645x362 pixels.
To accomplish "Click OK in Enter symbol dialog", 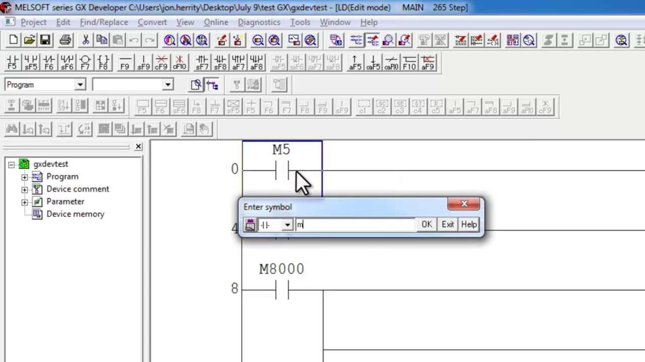I will pyautogui.click(x=427, y=225).
